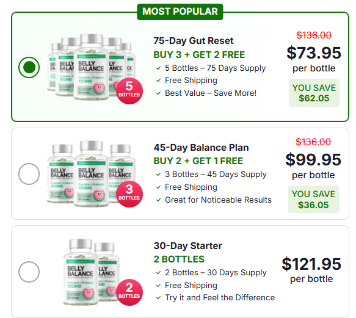
Task: Choose the 30-Day Starter radio button
Action: [29, 272]
